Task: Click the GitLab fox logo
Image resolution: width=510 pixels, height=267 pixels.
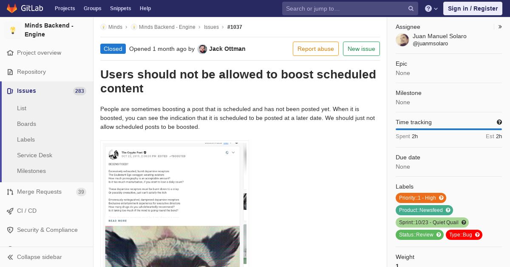Action: tap(12, 8)
